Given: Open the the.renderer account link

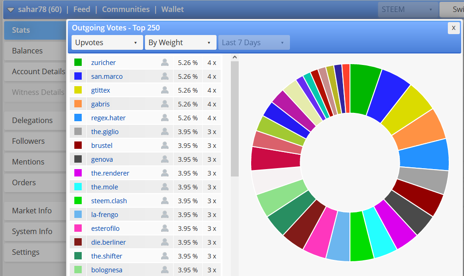Looking at the screenshot, I should [x=110, y=173].
